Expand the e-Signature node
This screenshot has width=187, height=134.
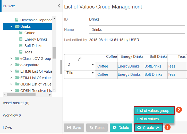point(11,65)
